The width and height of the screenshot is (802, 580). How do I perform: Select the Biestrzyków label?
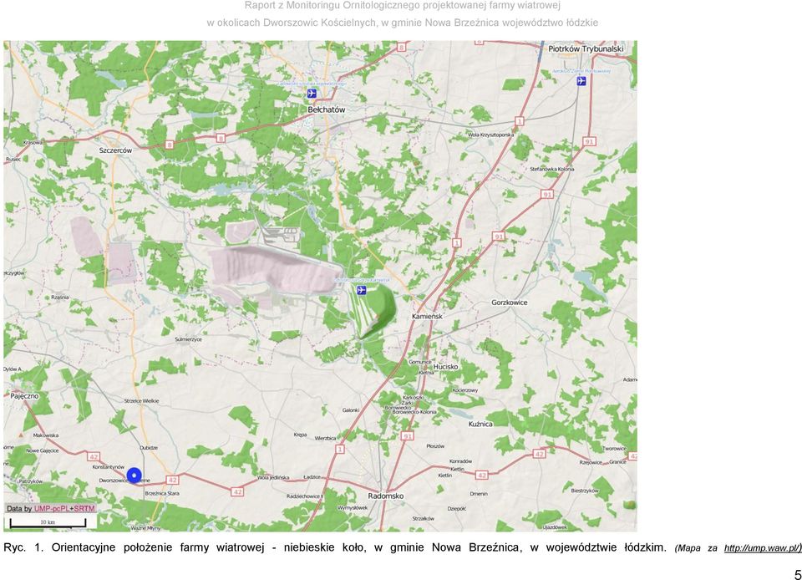pyautogui.click(x=585, y=491)
